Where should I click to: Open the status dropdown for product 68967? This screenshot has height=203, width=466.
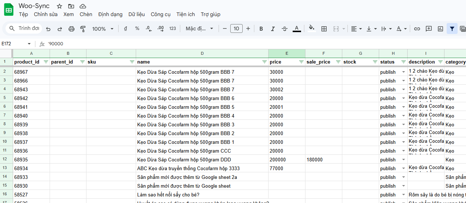point(403,72)
